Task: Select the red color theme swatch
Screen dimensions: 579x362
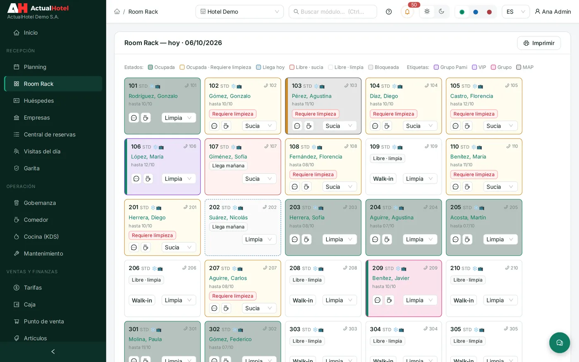Action: [x=489, y=12]
